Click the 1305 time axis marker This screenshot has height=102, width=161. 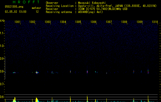click(78, 22)
